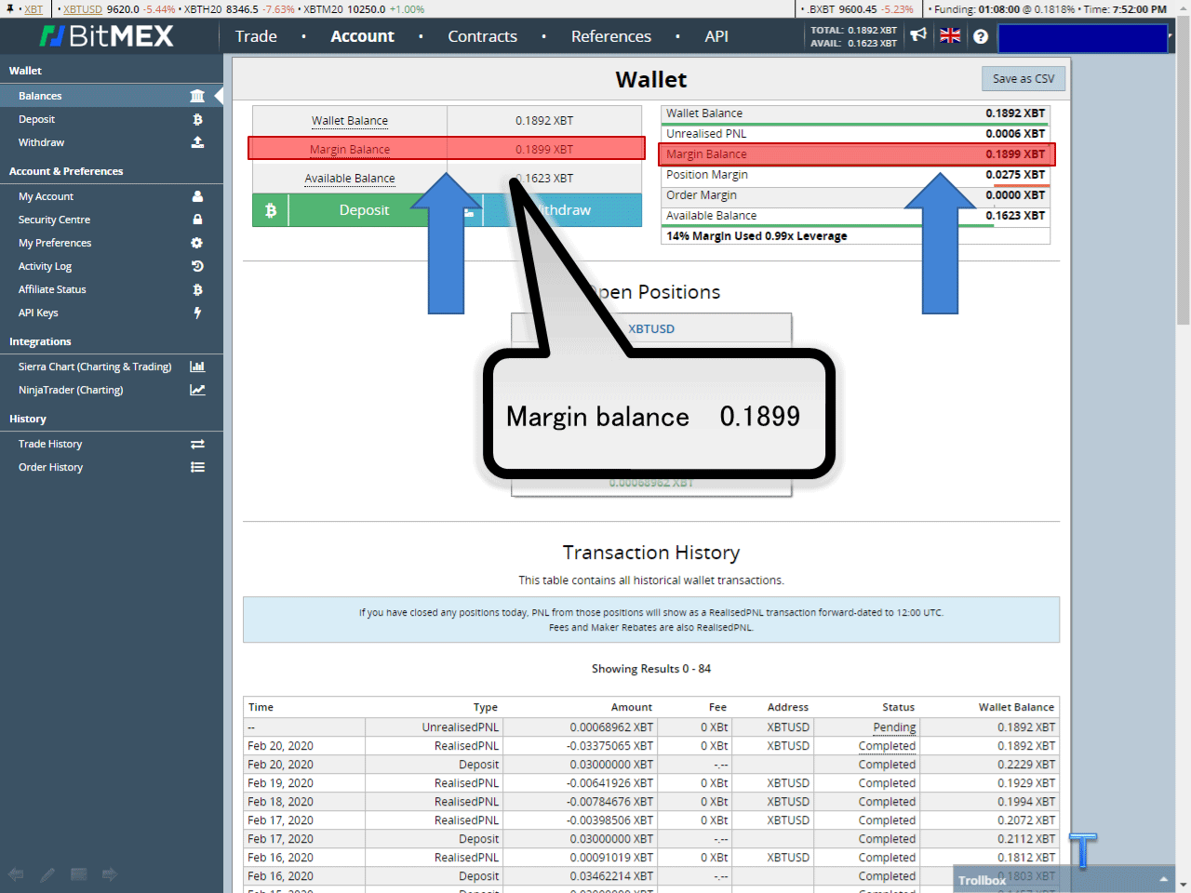Open API Keys page
Image resolution: width=1191 pixels, height=893 pixels.
click(38, 313)
